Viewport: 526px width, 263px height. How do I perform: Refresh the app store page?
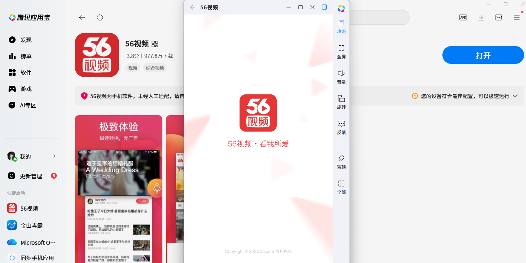(100, 17)
